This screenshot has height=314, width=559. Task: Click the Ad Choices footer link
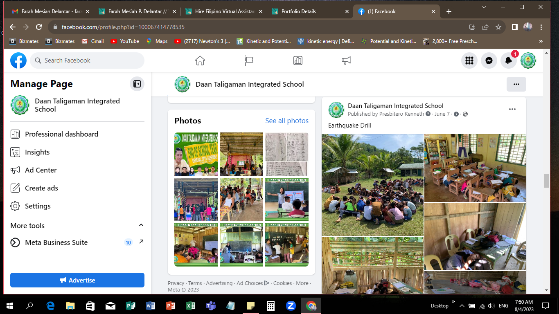pos(253,283)
